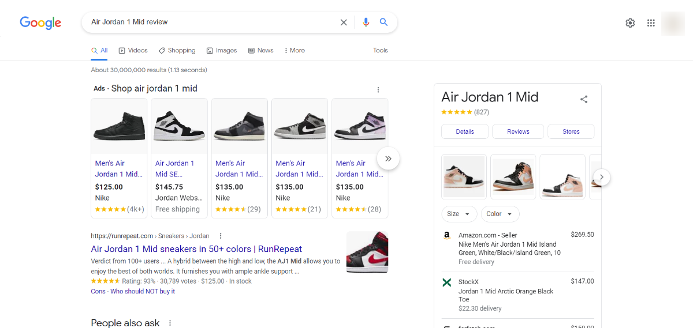Image resolution: width=693 pixels, height=328 pixels.
Task: Click the Amazon seller logo
Action: (446, 235)
